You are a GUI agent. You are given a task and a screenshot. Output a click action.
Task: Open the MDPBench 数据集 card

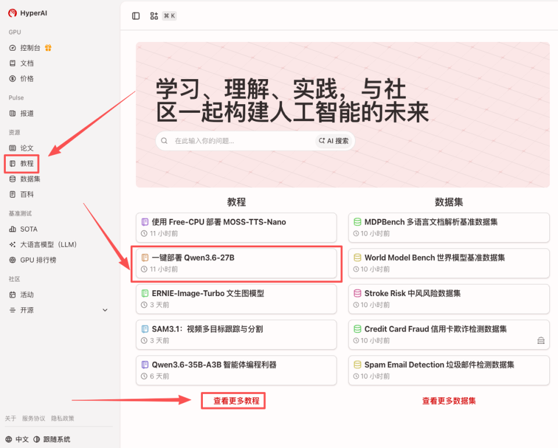click(x=449, y=227)
